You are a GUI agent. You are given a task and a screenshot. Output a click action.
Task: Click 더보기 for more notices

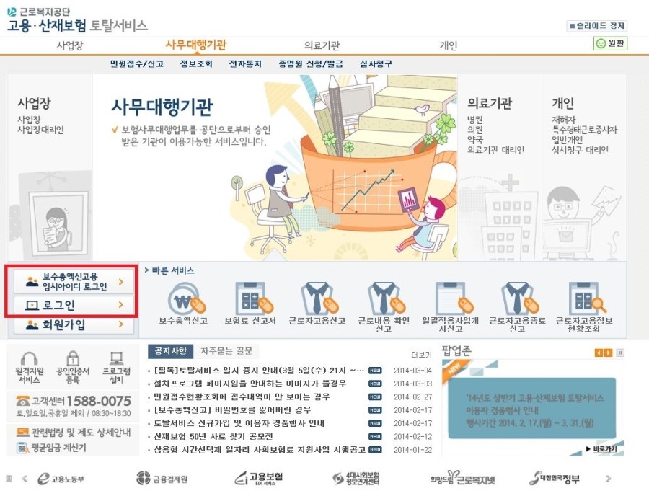pyautogui.click(x=421, y=355)
